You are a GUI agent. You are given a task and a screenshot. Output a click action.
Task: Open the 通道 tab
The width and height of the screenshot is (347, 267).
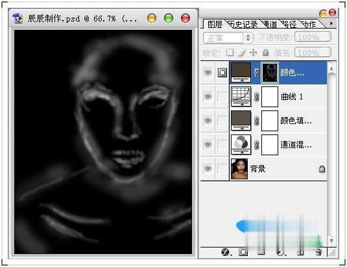pos(270,24)
